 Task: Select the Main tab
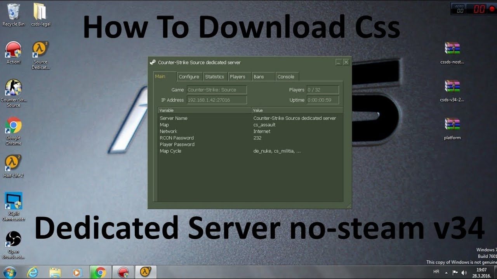coord(165,76)
